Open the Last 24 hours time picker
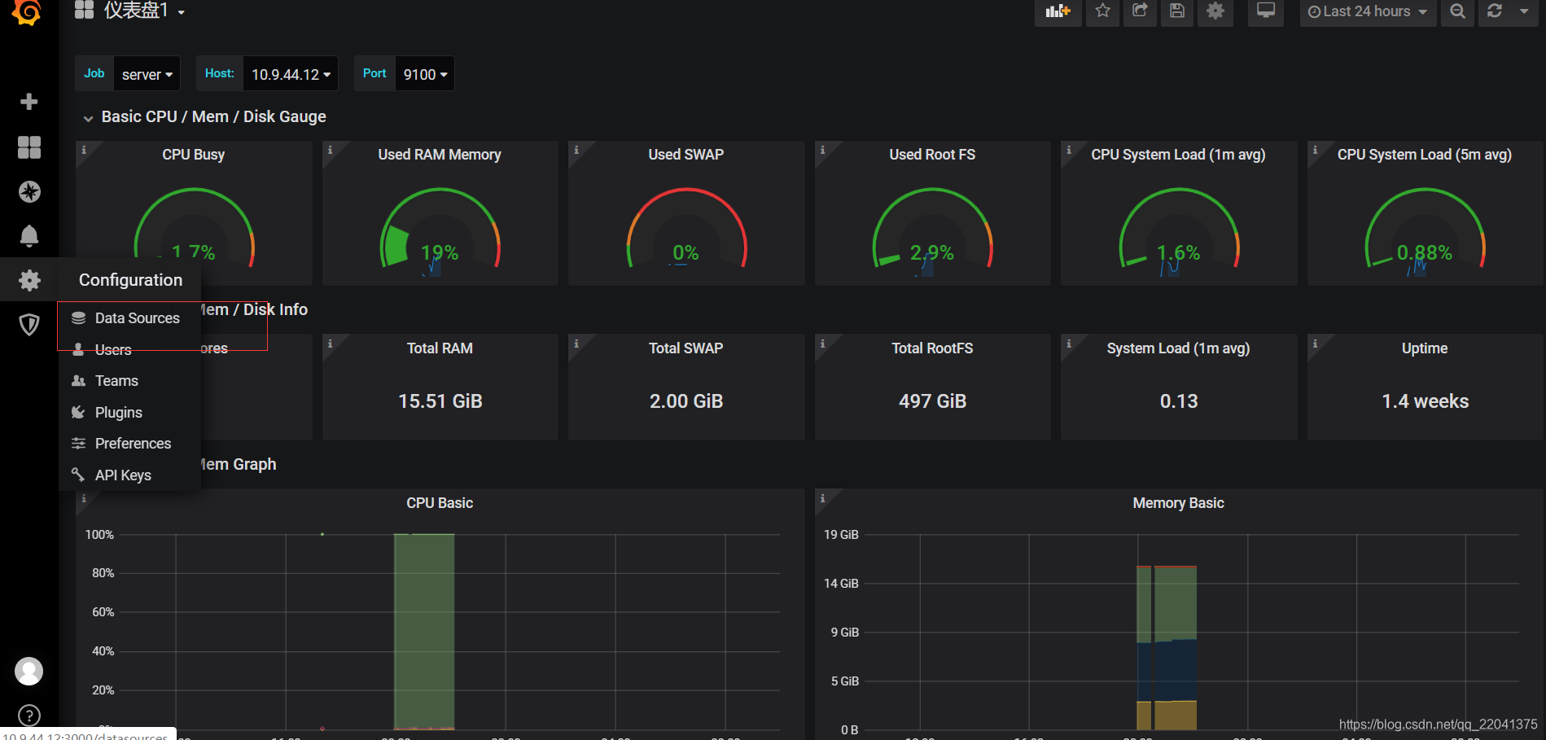The image size is (1546, 740). click(1368, 11)
